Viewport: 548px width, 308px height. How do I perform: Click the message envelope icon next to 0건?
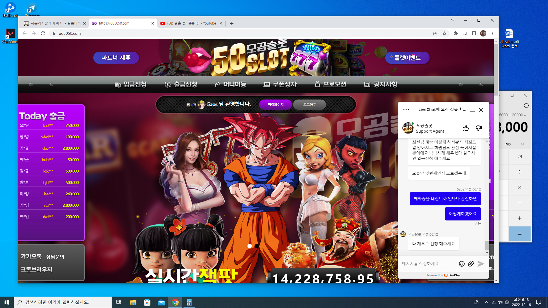(x=188, y=105)
